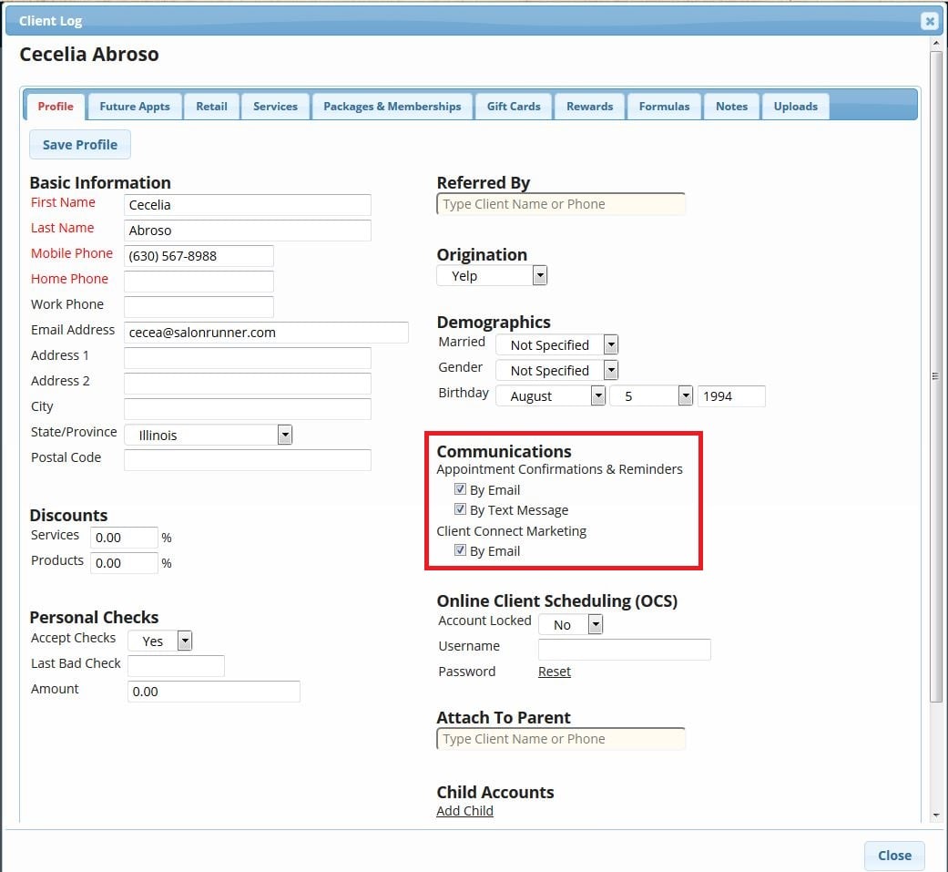Switch to the Notes tab
Screen dimensions: 948x872
coord(731,106)
